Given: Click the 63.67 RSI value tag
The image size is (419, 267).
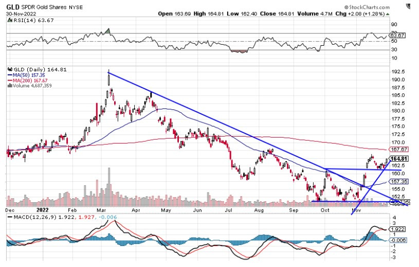Looking at the screenshot, I should 398,35.
